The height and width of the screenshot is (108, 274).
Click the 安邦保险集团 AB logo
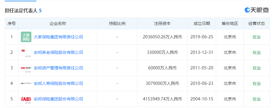(26, 99)
